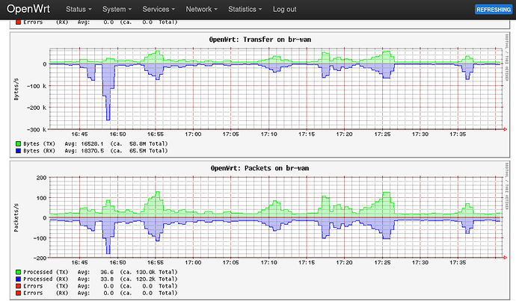Open the Status dropdown menu
Image resolution: width=516 pixels, height=301 pixels.
pos(79,10)
